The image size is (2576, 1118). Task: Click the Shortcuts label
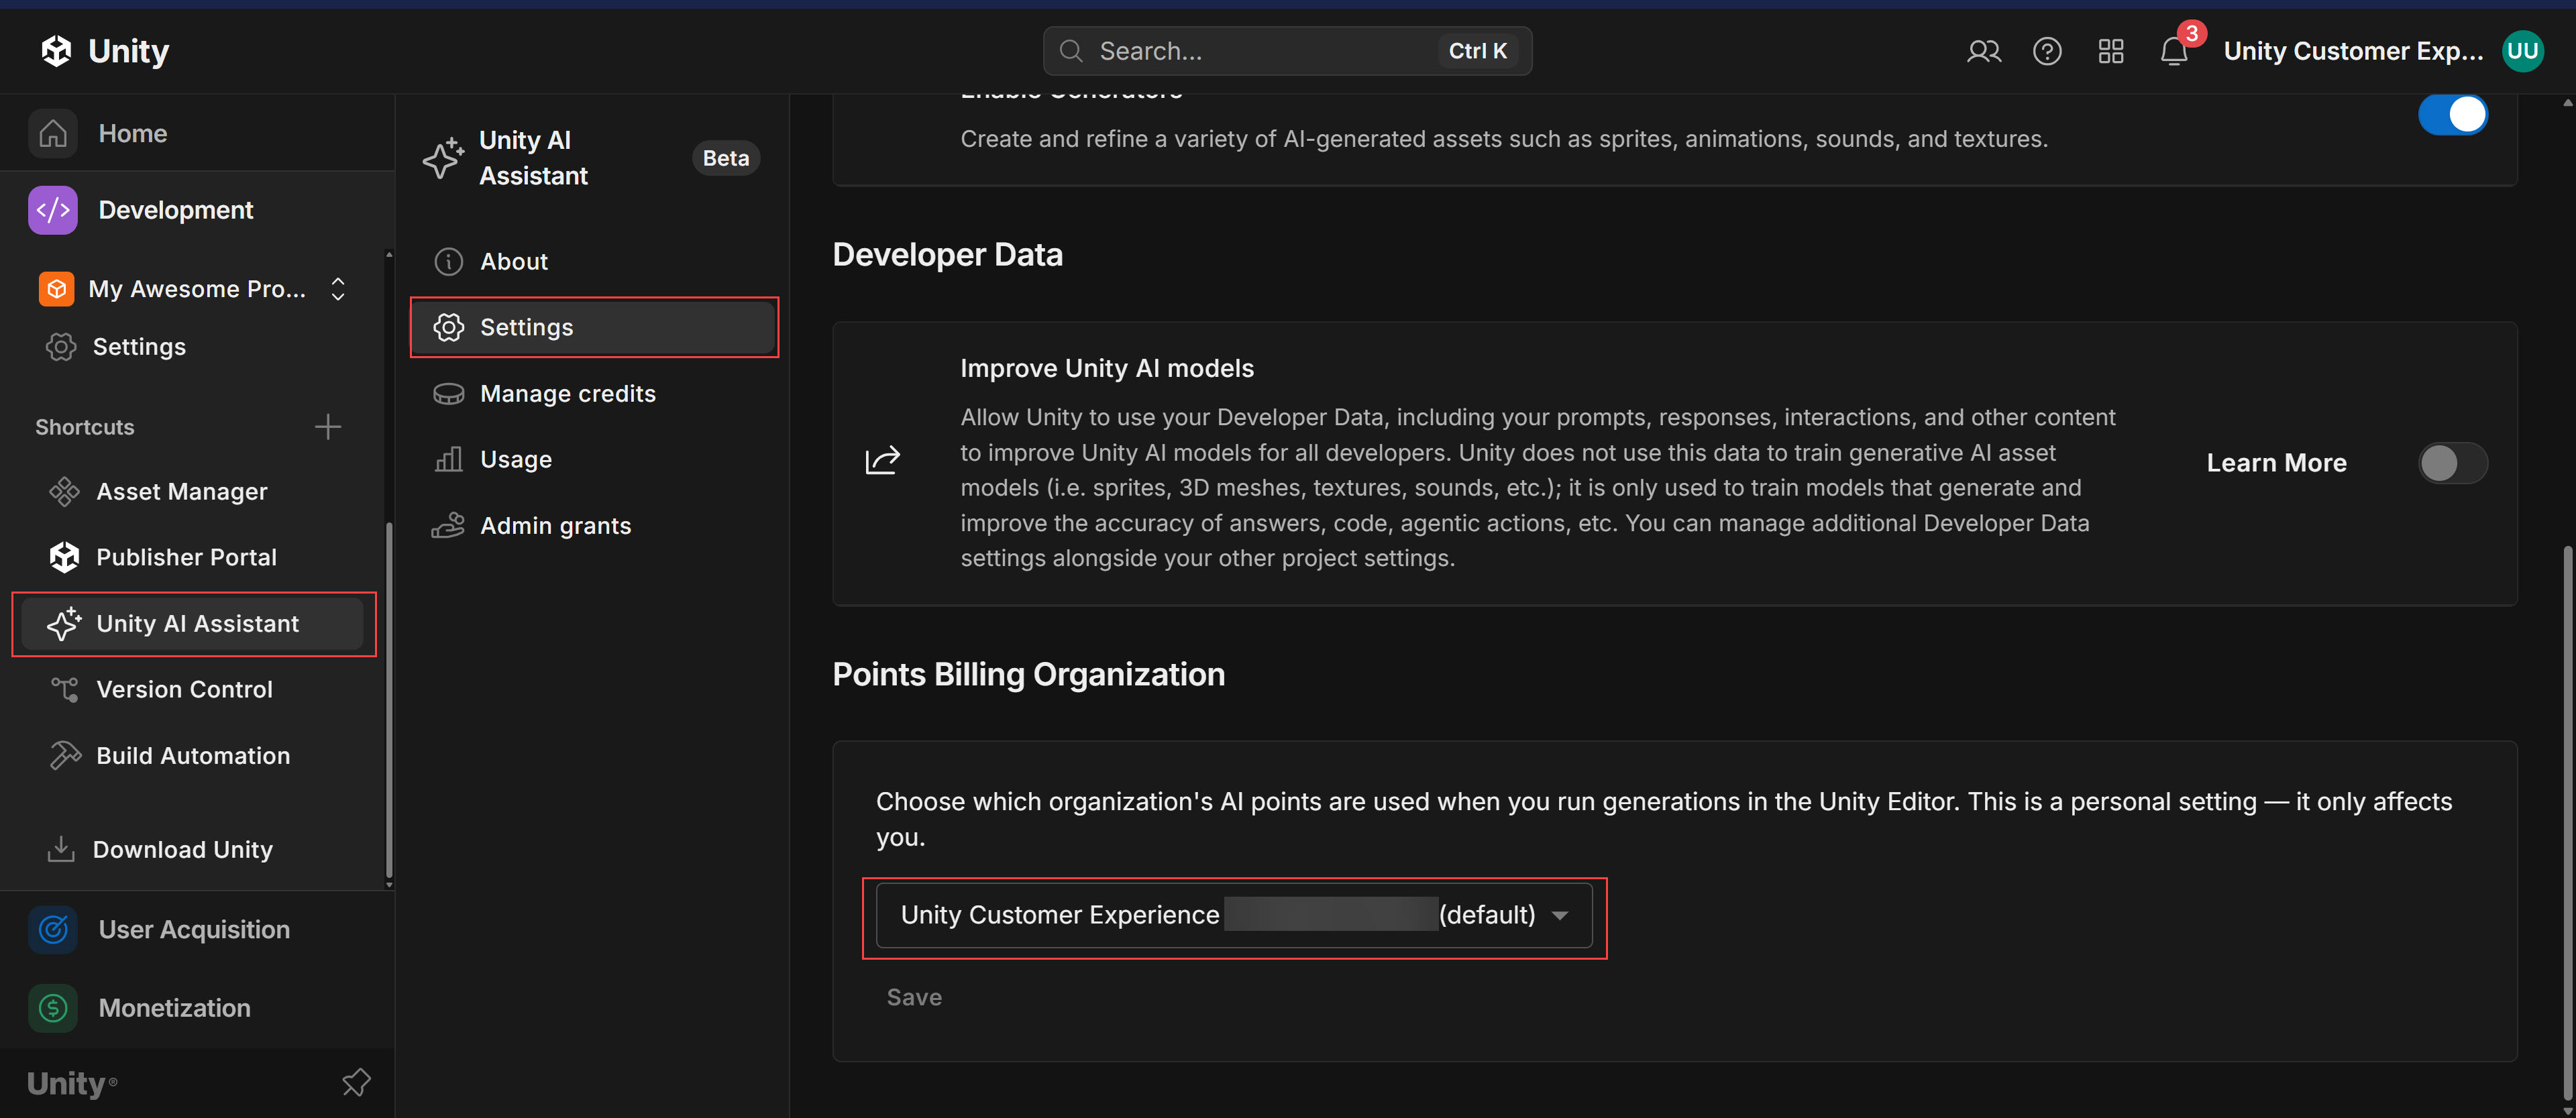tap(85, 427)
